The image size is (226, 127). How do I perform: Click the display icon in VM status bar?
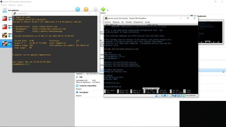(173, 96)
